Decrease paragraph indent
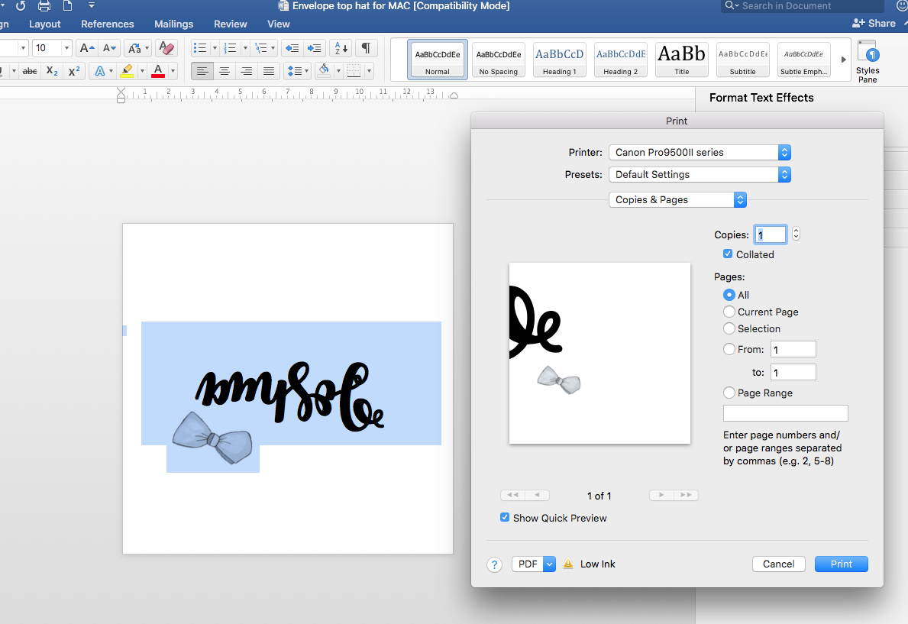Screen dimensions: 908x624 [x=292, y=48]
